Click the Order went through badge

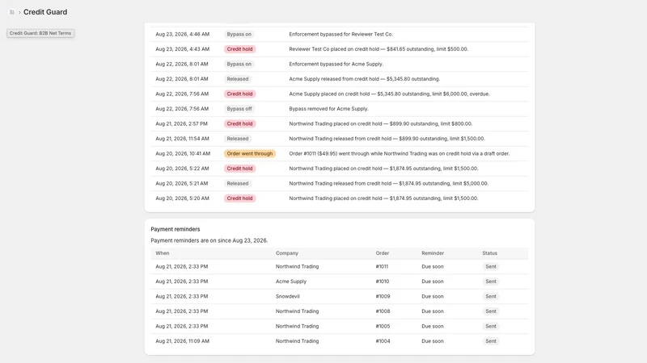coord(250,153)
